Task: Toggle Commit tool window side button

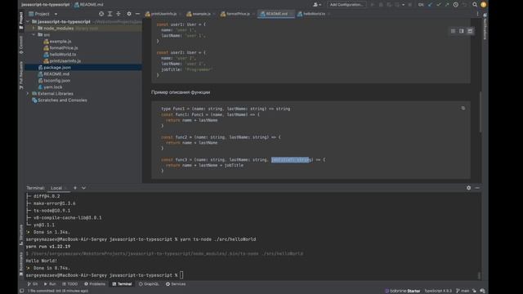Action: tap(21, 45)
